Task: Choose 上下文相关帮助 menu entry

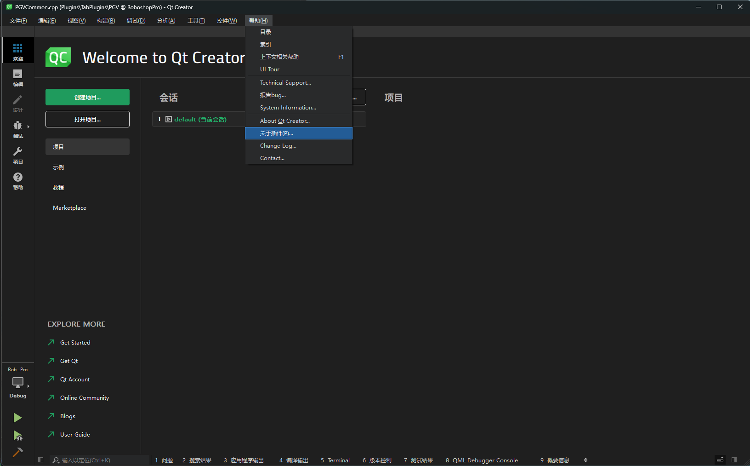Action: point(299,57)
